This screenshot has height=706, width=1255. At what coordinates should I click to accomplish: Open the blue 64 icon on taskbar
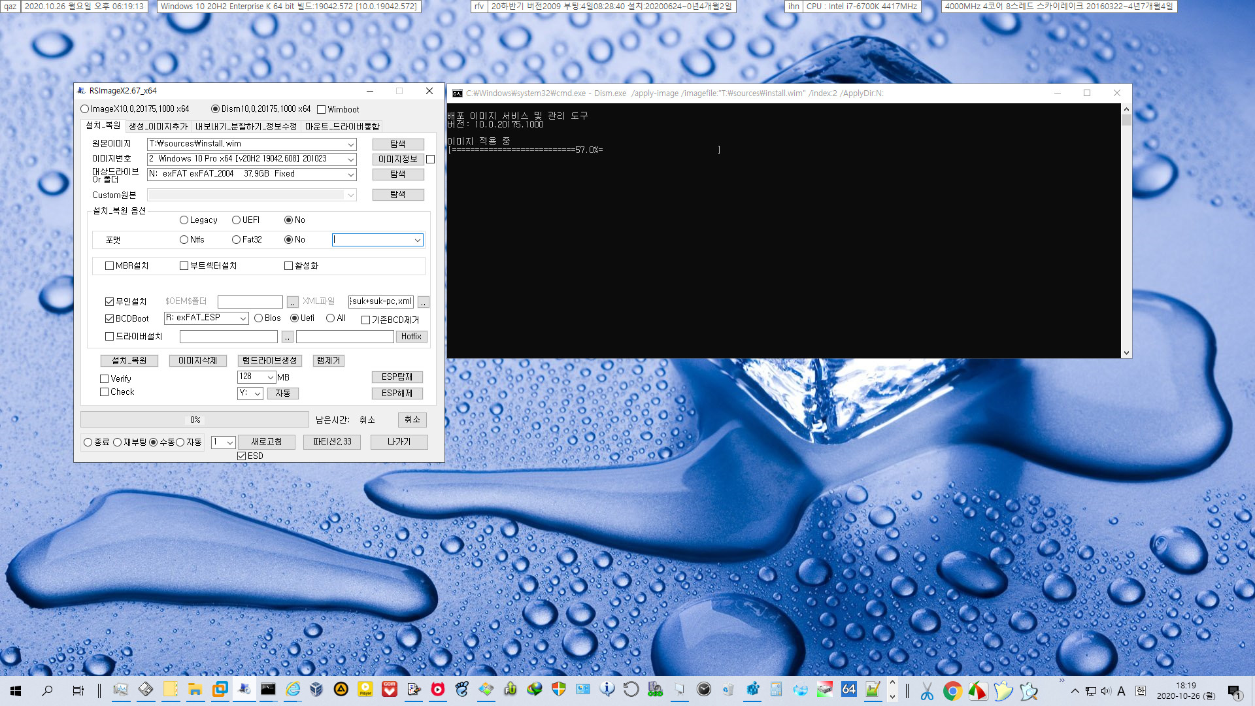coord(848,690)
